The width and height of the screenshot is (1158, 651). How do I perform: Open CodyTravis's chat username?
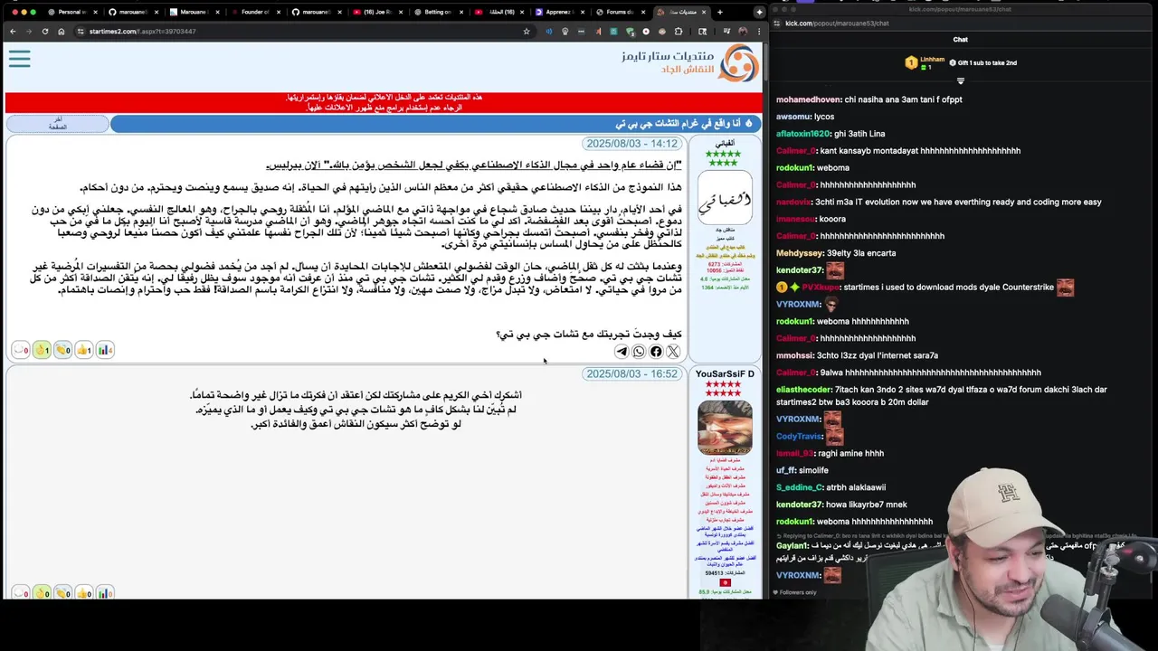798,436
